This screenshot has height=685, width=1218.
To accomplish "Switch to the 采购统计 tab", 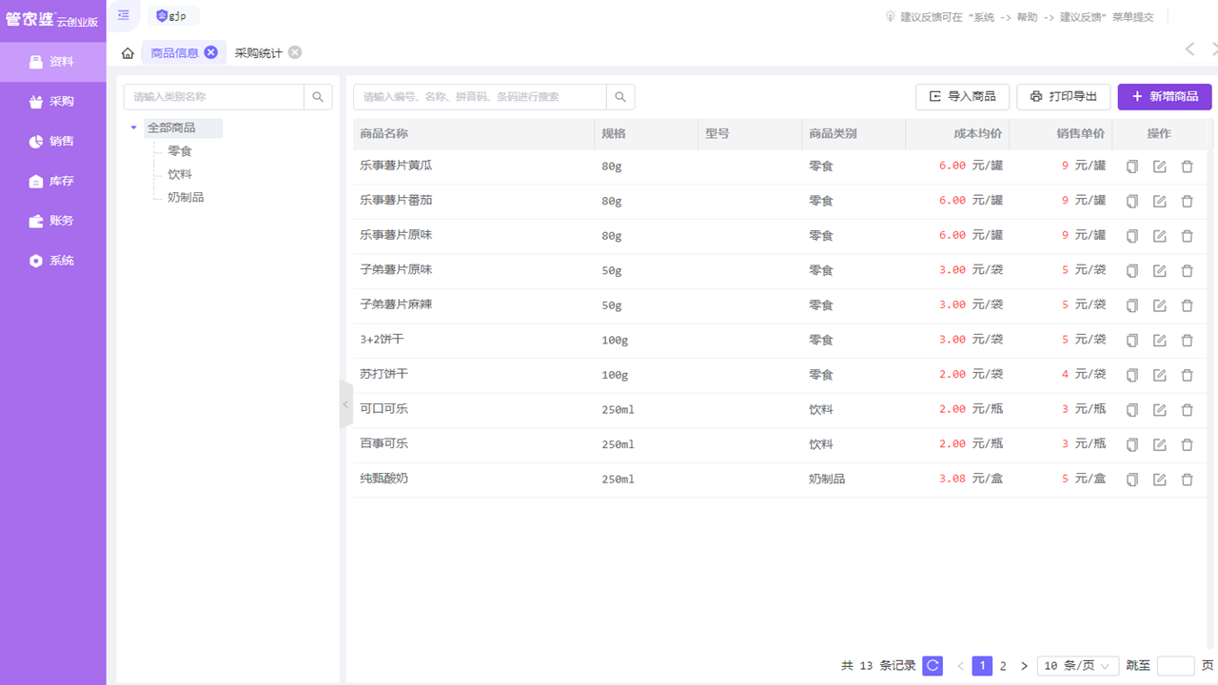I will (x=259, y=53).
